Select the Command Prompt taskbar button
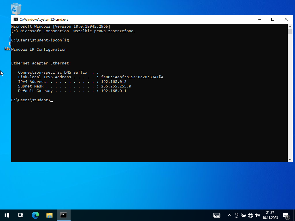 (x=64, y=215)
